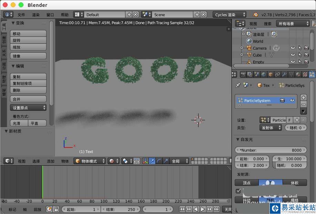Select the rotate manipulator arc
Screen dimensions: 316x214
click(159, 161)
